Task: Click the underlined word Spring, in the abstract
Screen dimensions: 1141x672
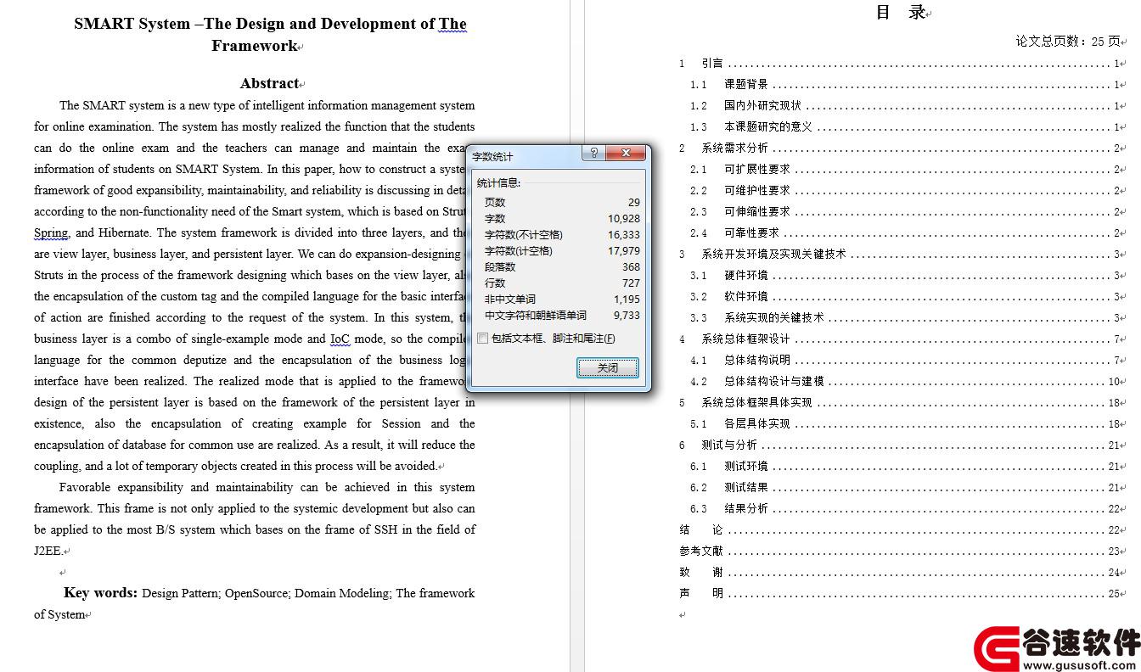Action: (x=51, y=232)
